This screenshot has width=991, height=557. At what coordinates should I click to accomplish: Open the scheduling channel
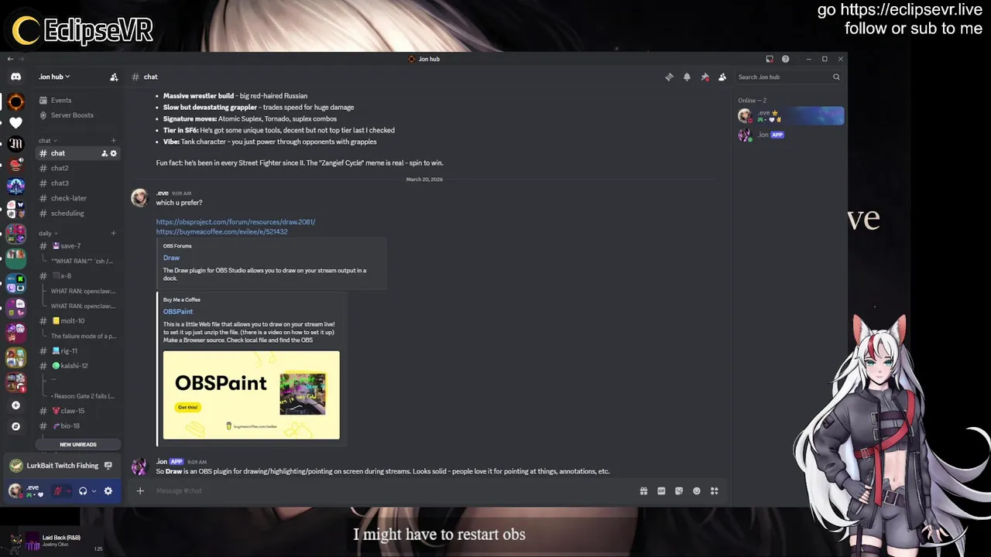coord(67,214)
